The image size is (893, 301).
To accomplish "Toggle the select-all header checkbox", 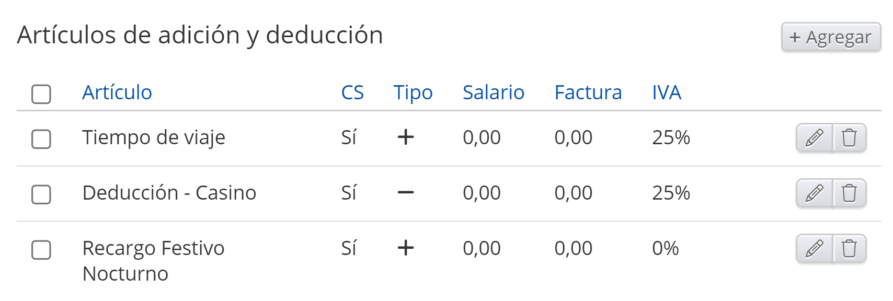I will click(41, 94).
